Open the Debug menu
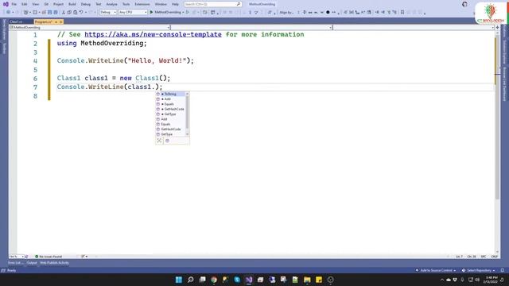The image size is (509, 286). [86, 4]
